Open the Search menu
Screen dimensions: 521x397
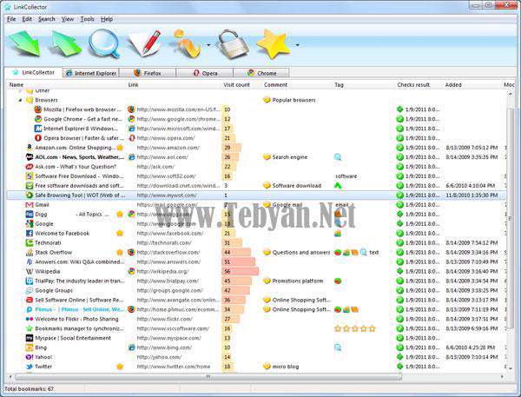47,19
